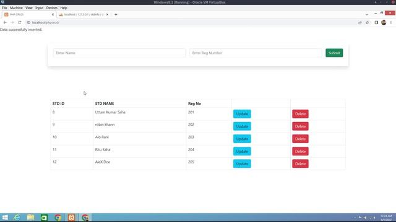This screenshot has height=222, width=396.
Task: Select the name cell robin khann
Action: click(105, 125)
